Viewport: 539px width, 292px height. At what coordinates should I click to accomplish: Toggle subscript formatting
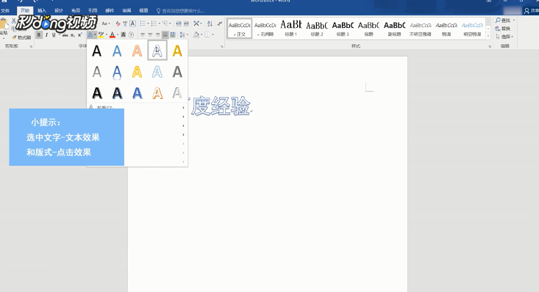(x=73, y=35)
